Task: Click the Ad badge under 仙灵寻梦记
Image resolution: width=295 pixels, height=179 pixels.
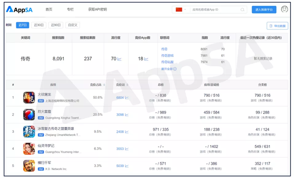Action: 41,152
